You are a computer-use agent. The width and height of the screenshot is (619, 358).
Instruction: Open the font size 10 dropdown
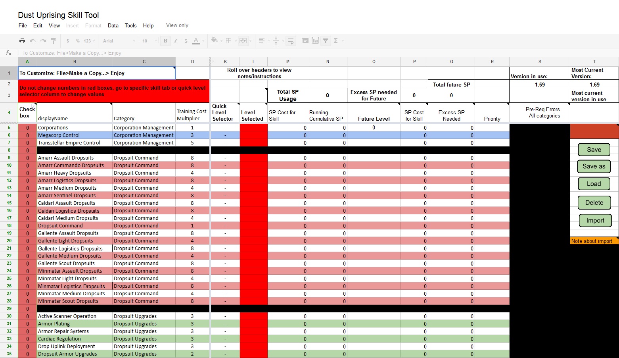pyautogui.click(x=149, y=41)
